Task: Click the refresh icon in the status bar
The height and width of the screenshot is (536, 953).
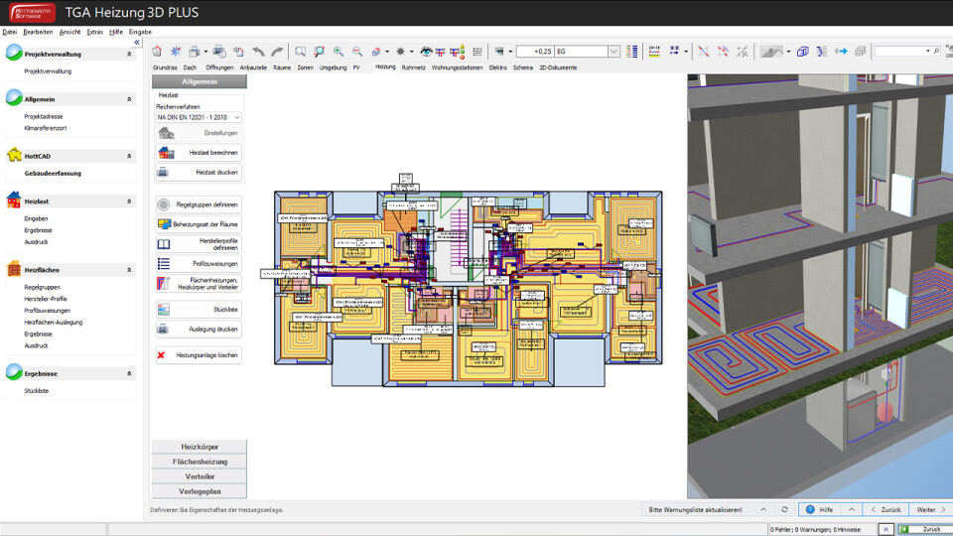Action: tap(784, 509)
